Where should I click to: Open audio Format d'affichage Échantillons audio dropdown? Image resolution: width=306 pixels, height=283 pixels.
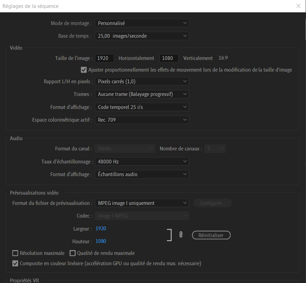[142, 174]
